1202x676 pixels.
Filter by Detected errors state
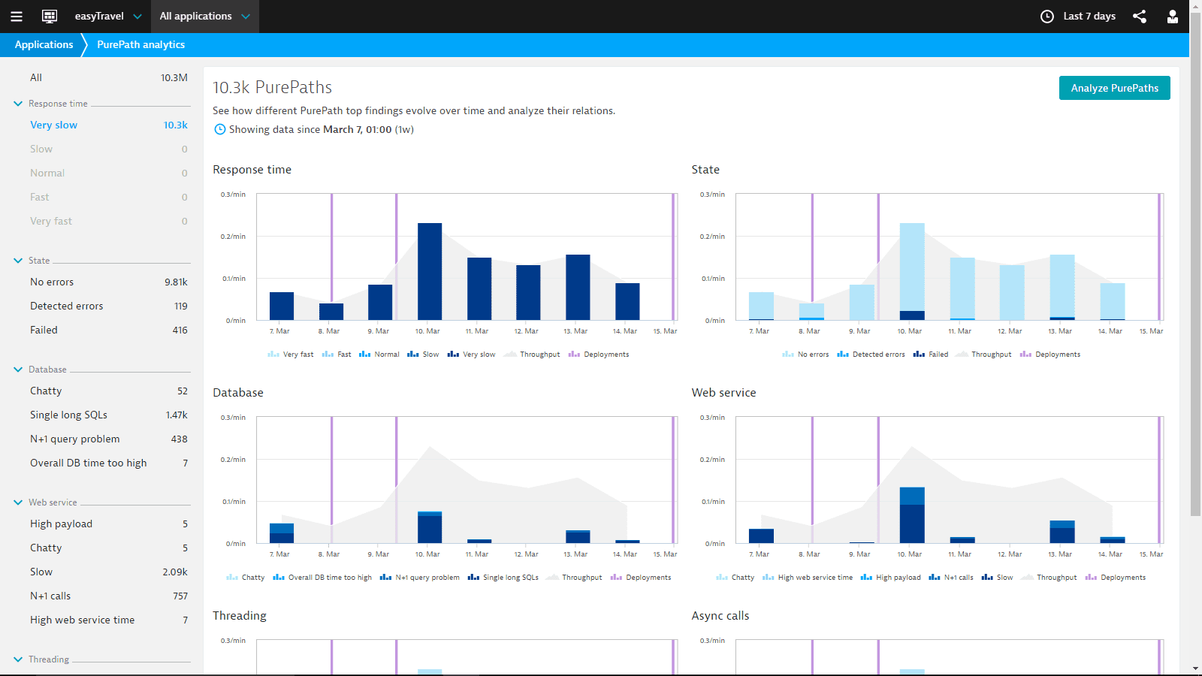108,306
